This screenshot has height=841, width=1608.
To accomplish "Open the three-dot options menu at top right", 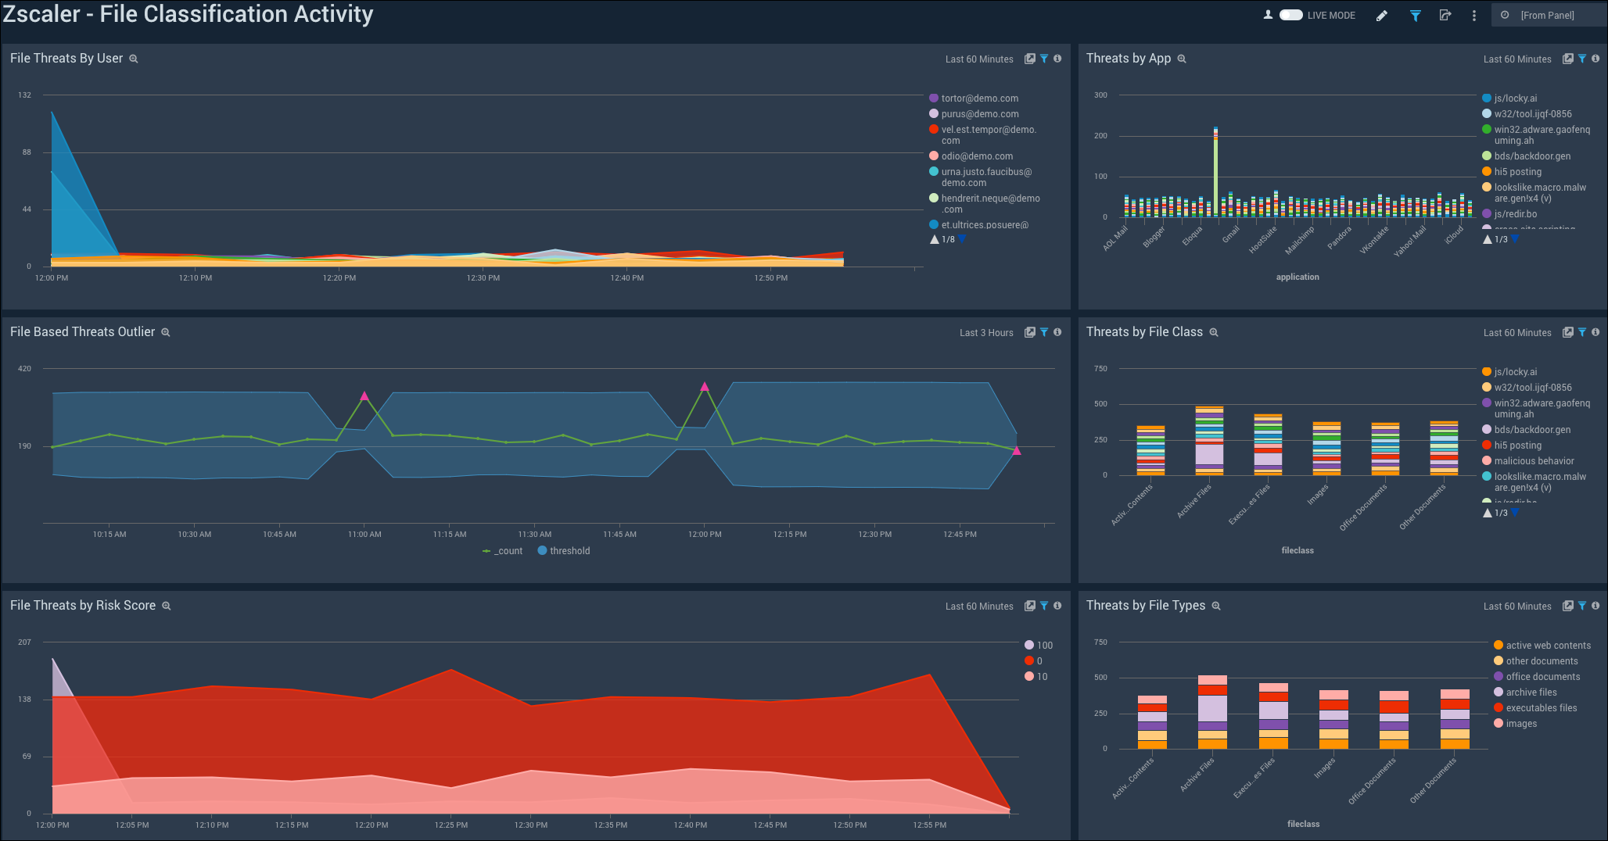I will [1473, 15].
